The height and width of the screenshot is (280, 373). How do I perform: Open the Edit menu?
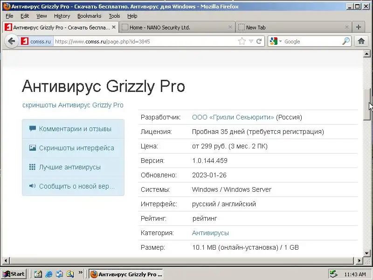25,16
